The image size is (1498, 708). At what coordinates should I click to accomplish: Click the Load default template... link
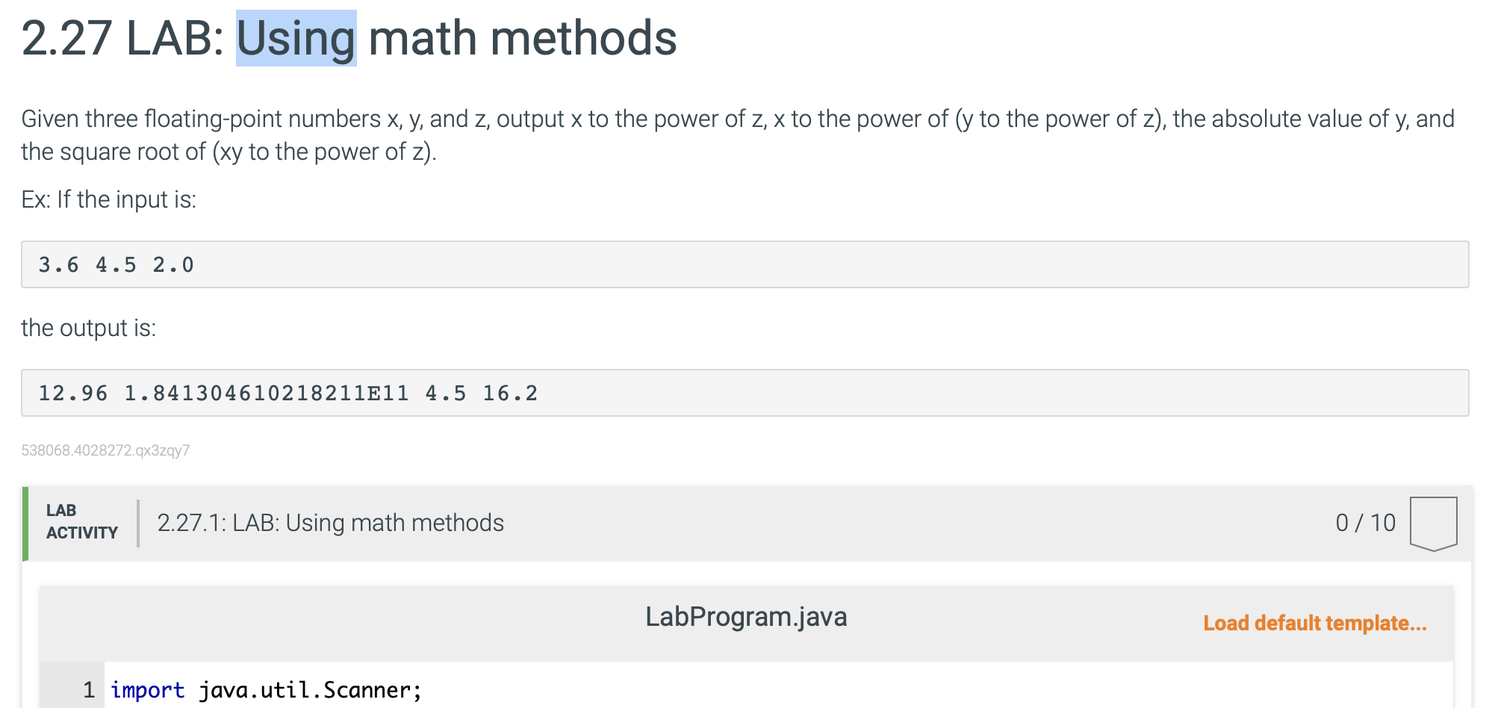(1314, 622)
